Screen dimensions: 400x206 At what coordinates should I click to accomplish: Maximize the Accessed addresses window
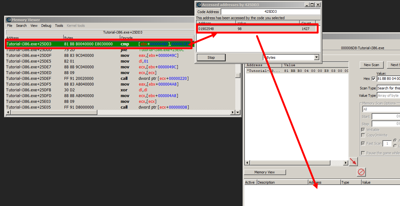(x=312, y=5)
